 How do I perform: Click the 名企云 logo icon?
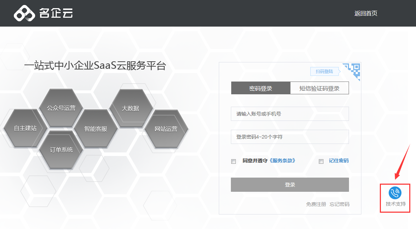(24, 13)
